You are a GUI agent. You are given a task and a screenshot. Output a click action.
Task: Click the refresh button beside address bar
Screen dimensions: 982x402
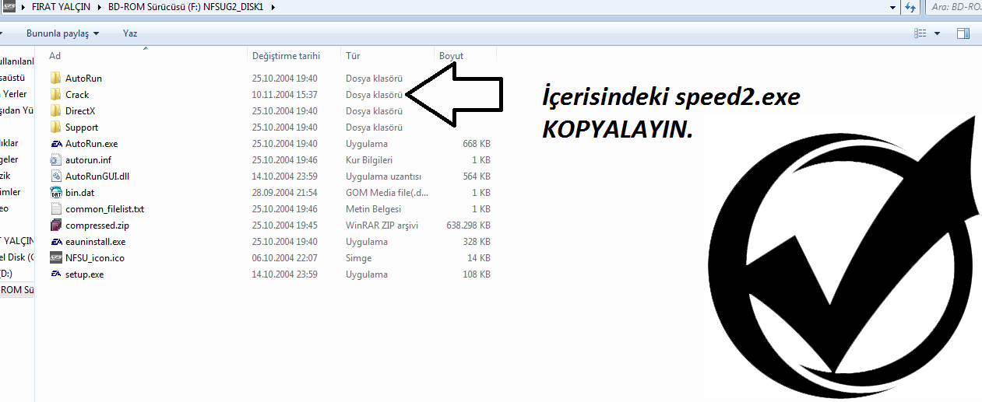pos(911,7)
